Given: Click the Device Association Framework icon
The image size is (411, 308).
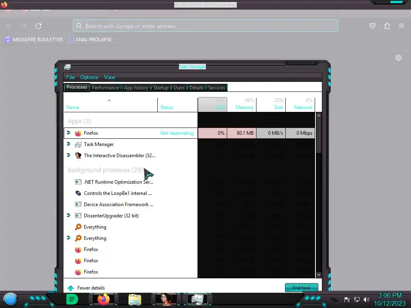Looking at the screenshot, I should point(78,204).
